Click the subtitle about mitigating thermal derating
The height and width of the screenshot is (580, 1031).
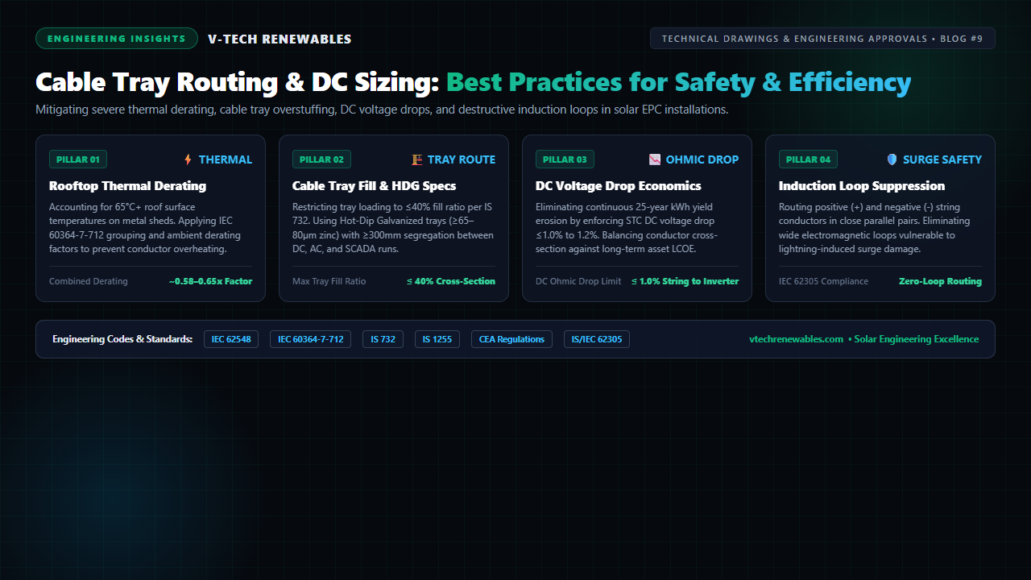pos(382,110)
